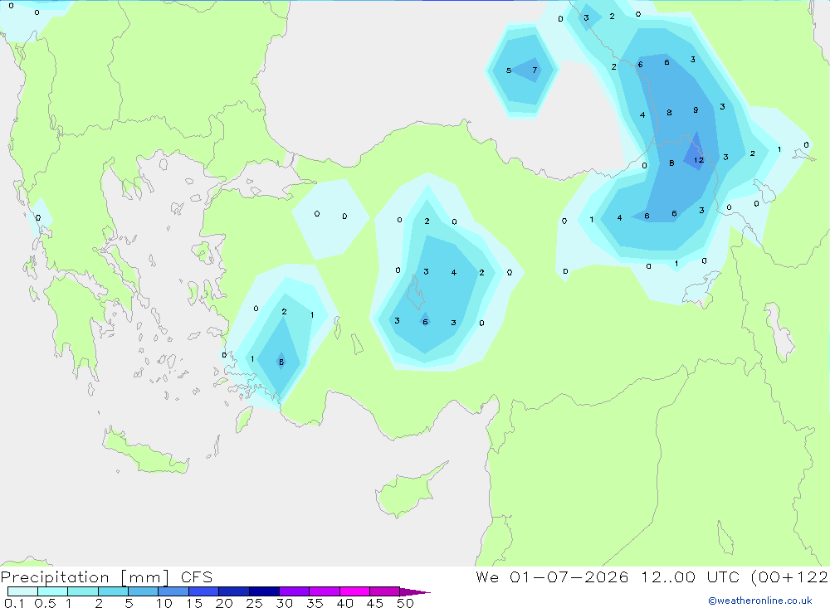Viewport: 830px width, 608px height.
Task: Select the 5–10 mm legend swatch
Action: click(143, 591)
